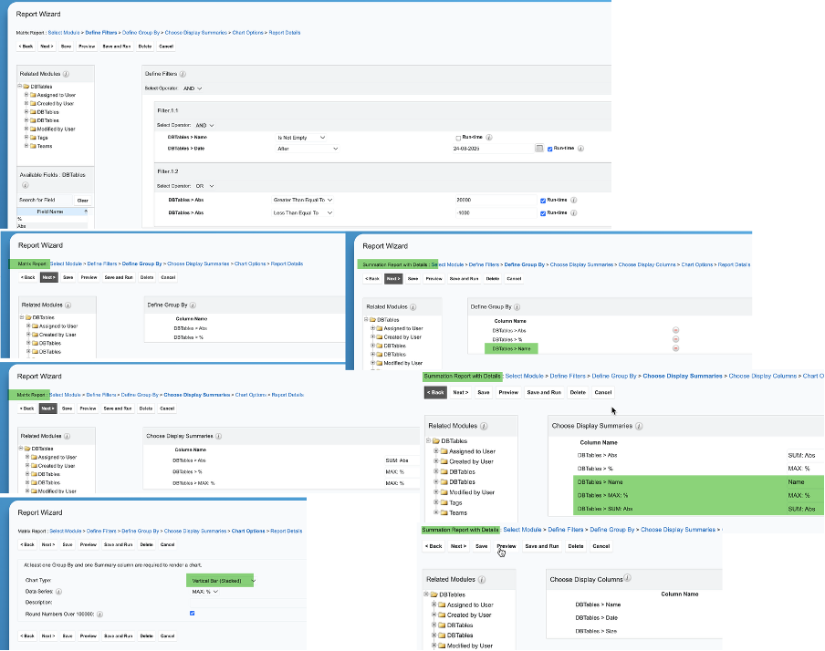
Task: Click info icon next to Round Numbers Over 100000
Action: 100,615
